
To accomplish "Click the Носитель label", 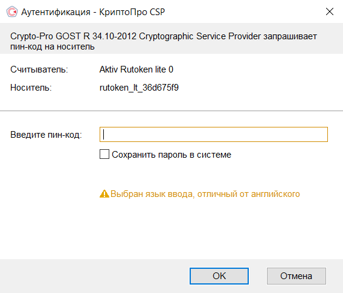I will click(31, 88).
